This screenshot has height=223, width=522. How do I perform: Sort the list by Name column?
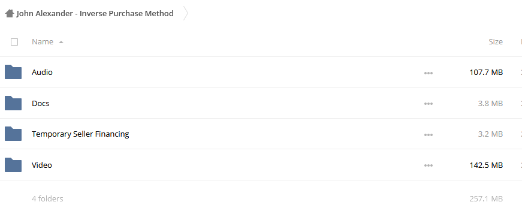(x=43, y=41)
